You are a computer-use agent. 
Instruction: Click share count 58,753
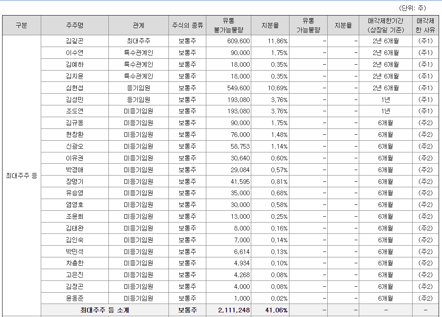tap(240, 147)
